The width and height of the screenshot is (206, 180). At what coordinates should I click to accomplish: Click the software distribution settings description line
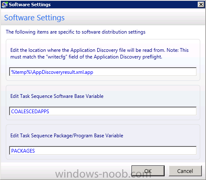[76, 32]
